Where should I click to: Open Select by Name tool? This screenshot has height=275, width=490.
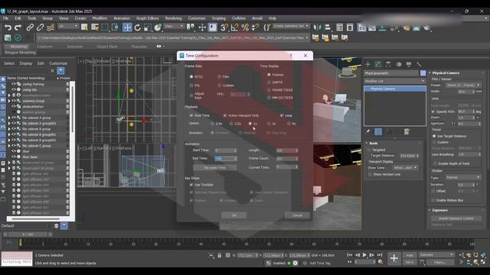click(95, 27)
